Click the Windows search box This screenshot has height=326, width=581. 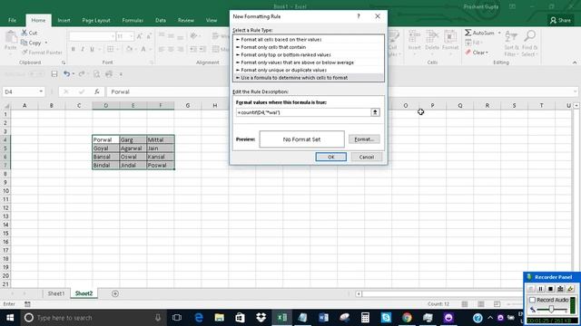(93, 318)
